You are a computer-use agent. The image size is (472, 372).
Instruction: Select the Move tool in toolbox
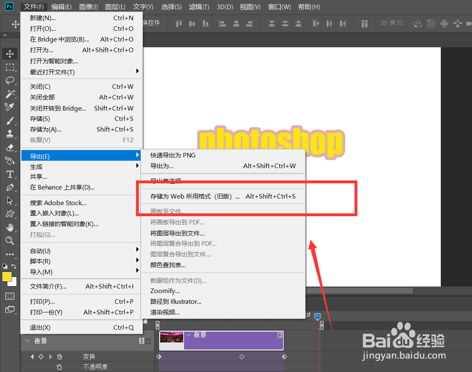coord(10,54)
